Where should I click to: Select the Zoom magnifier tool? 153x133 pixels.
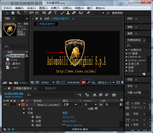19,13
